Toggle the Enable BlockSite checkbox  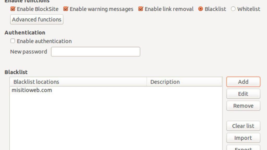coord(13,9)
